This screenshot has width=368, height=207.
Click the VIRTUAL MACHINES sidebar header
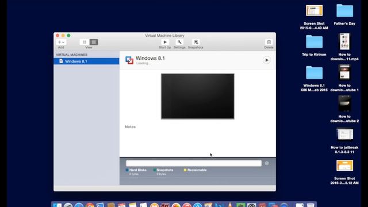point(71,55)
